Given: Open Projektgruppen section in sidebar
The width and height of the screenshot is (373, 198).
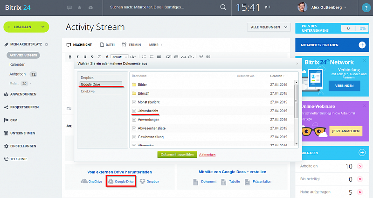Looking at the screenshot, I should pos(24,107).
